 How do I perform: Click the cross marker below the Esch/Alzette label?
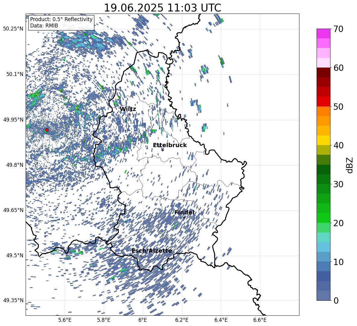coord(141,256)
